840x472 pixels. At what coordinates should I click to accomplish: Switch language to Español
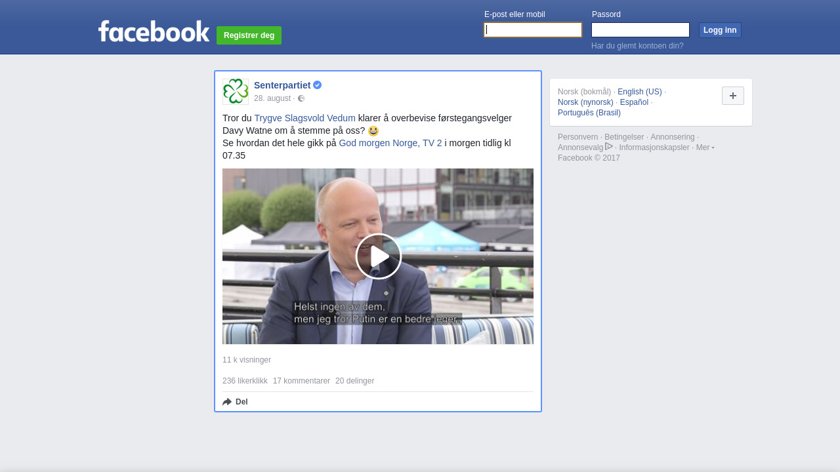click(x=634, y=102)
